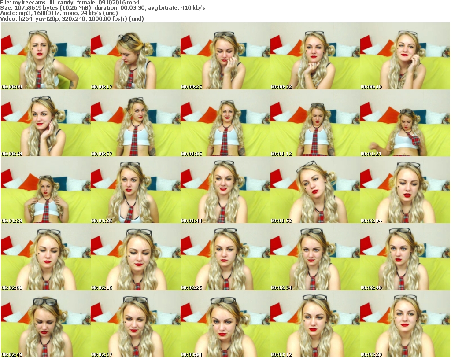This screenshot has height=357, width=451.
Task: Choose the frame stamped 00:01:44
Action: click(x=225, y=190)
